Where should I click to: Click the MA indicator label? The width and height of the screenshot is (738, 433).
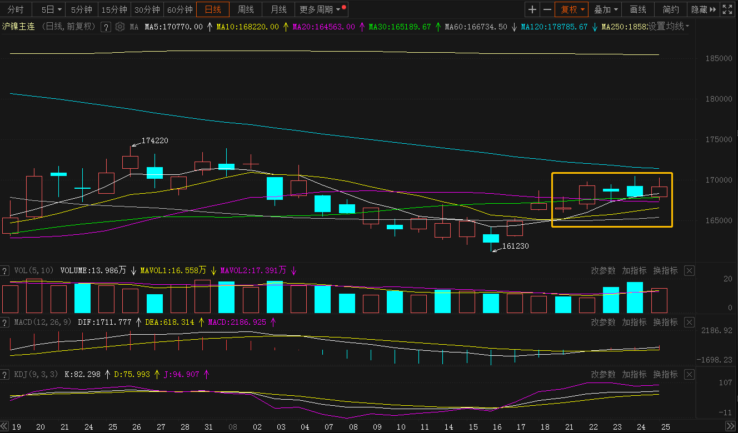click(x=134, y=27)
